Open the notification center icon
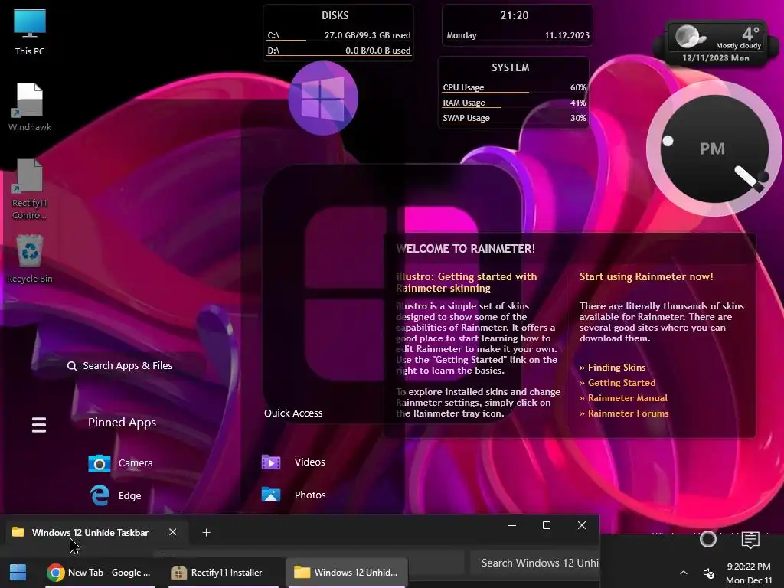 coord(750,540)
